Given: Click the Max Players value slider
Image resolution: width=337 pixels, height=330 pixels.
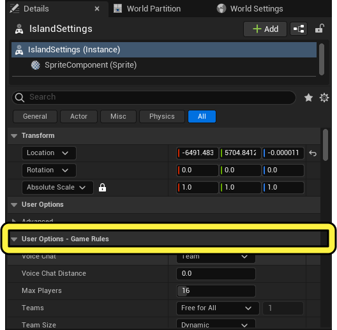Looking at the screenshot, I should [216, 290].
